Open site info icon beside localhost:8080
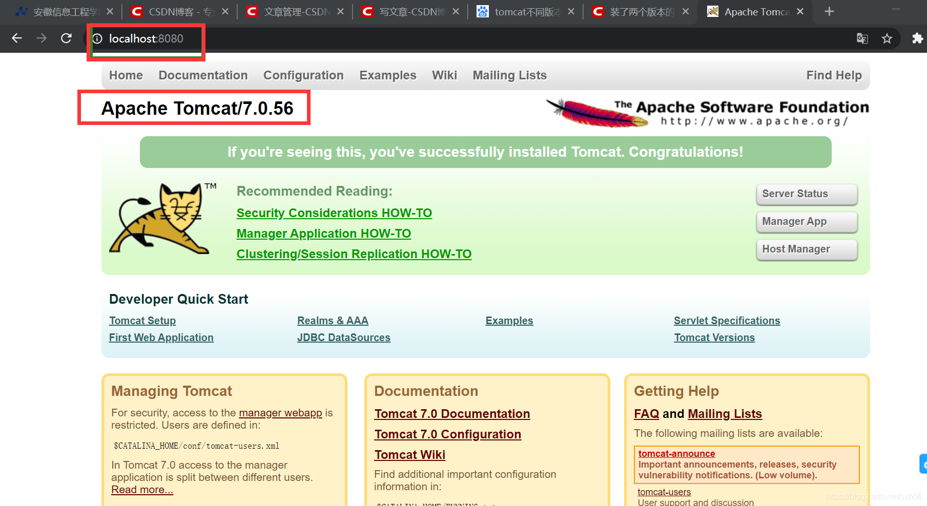This screenshot has height=506, width=927. [97, 39]
